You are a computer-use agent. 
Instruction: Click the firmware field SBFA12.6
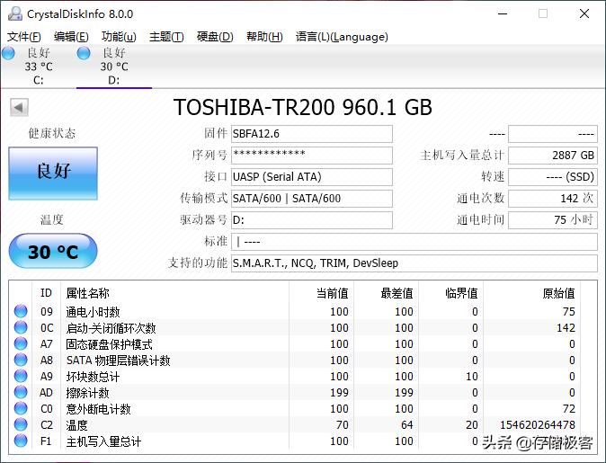311,134
